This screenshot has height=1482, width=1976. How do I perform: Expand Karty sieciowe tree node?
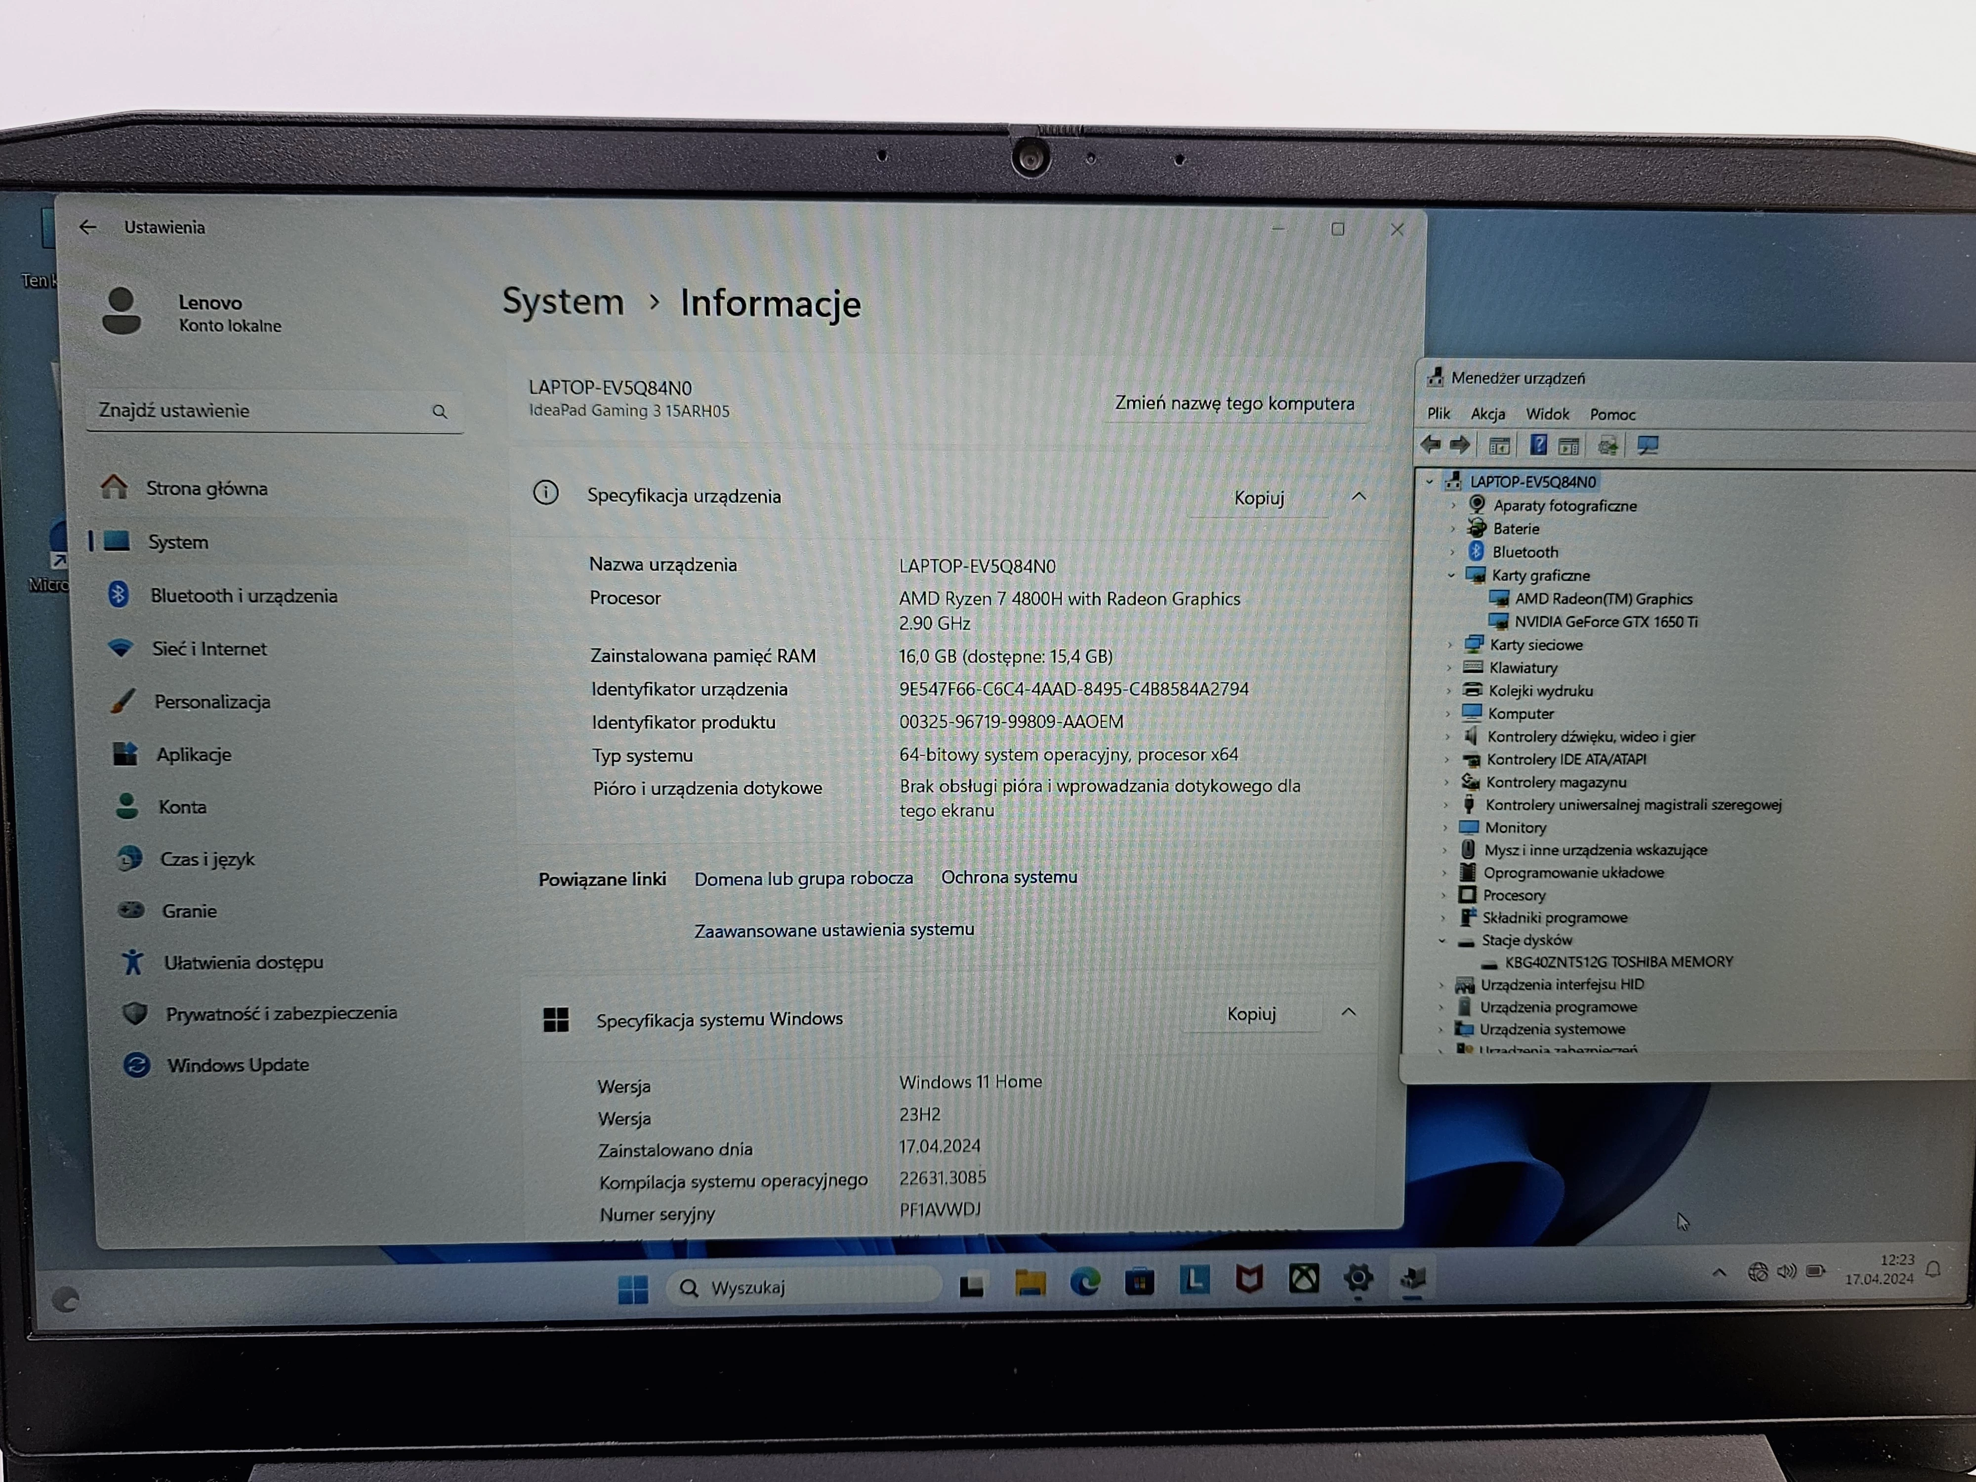coord(1450,645)
